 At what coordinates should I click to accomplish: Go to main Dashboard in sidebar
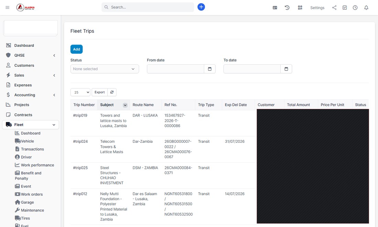click(x=24, y=45)
